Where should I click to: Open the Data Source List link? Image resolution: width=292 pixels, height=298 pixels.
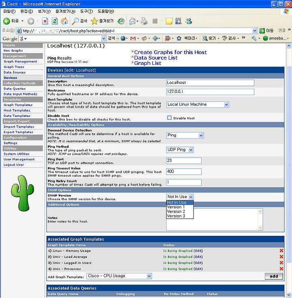tap(156, 58)
